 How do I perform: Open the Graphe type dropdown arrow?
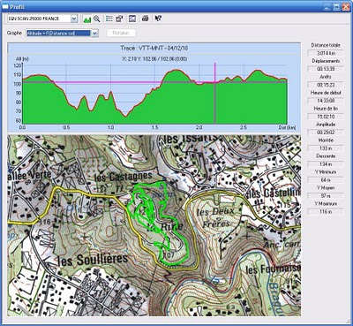94,34
